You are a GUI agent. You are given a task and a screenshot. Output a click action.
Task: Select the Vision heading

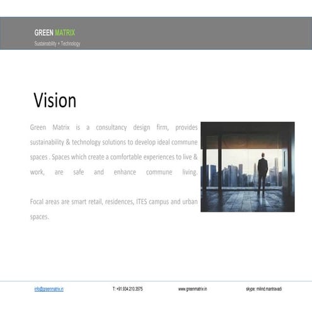[x=55, y=100]
